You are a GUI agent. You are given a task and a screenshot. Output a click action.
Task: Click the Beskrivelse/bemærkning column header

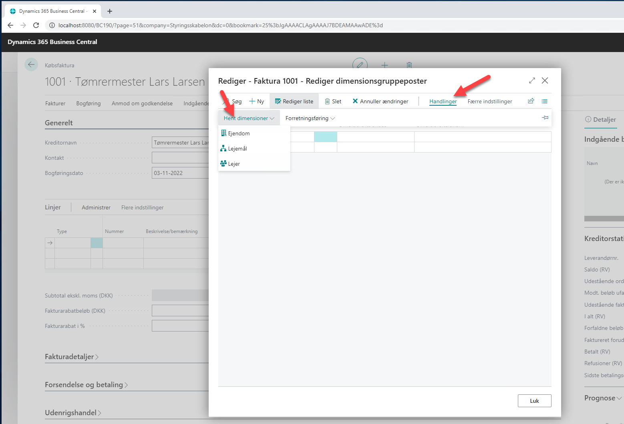(x=172, y=231)
